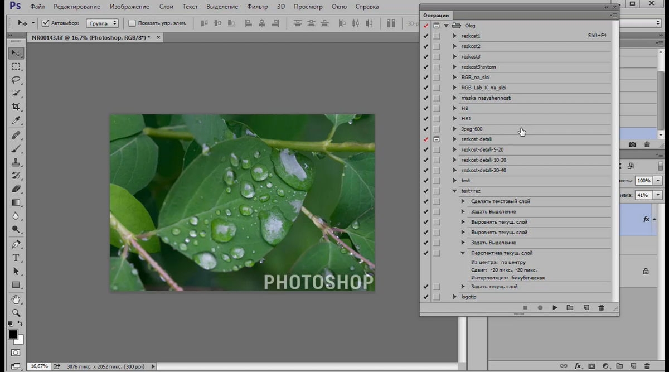669x372 pixels.
Task: Collapse the text+rez action
Action: tap(455, 191)
